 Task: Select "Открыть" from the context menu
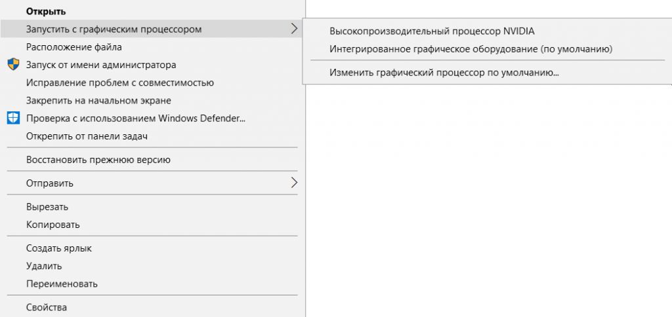pyautogui.click(x=45, y=11)
